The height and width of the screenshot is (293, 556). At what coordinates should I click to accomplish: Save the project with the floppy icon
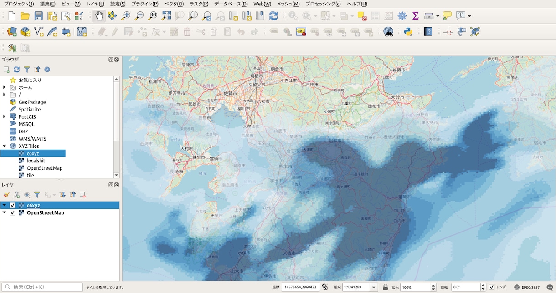pyautogui.click(x=39, y=16)
